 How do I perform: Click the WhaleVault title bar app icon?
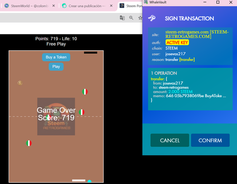point(146,2)
